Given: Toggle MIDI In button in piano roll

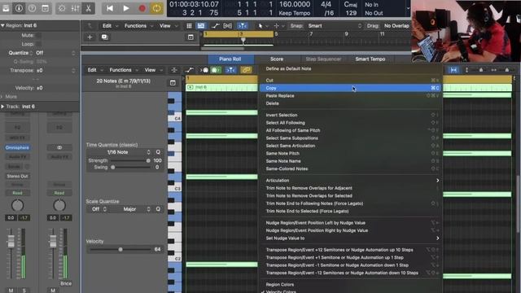Looking at the screenshot, I should [204, 70].
